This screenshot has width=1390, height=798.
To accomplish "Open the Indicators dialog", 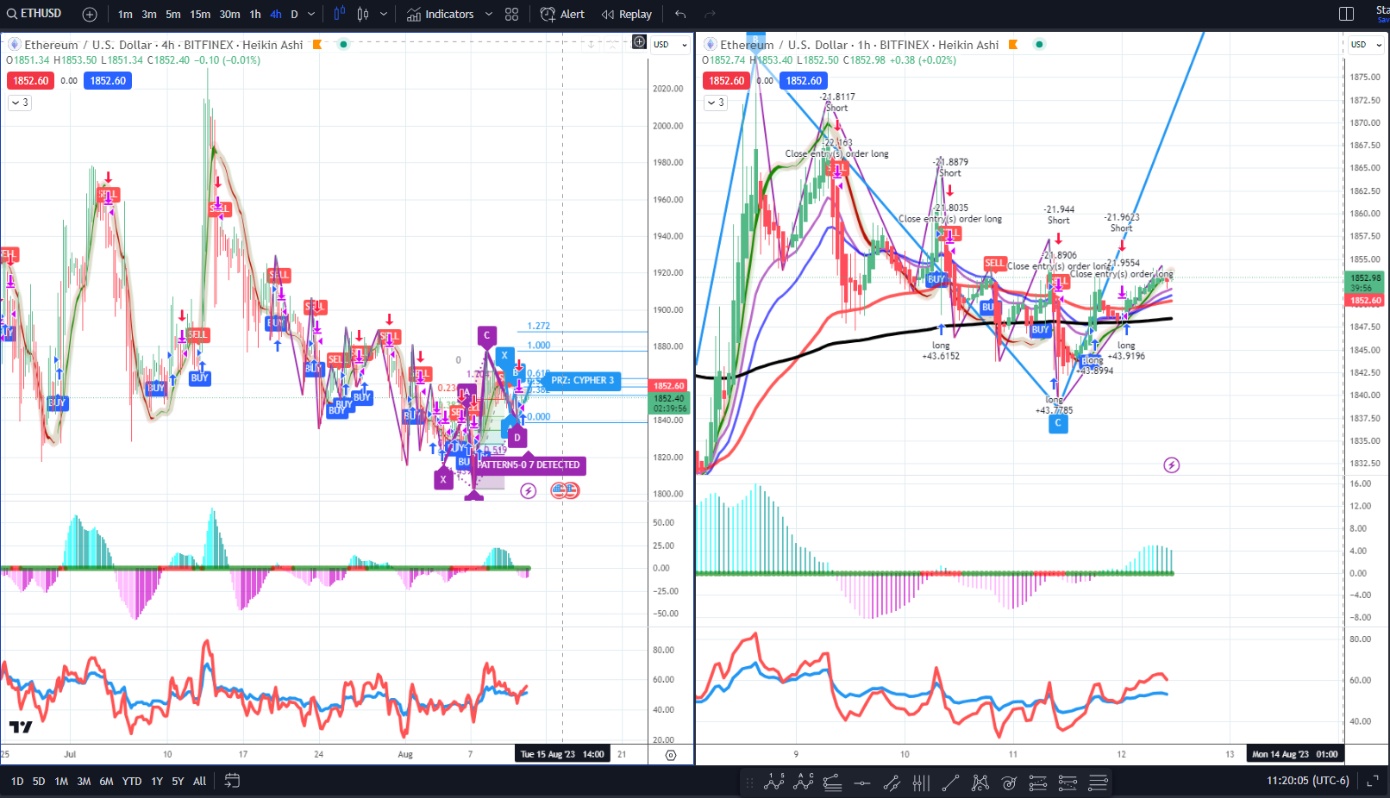I will click(441, 14).
